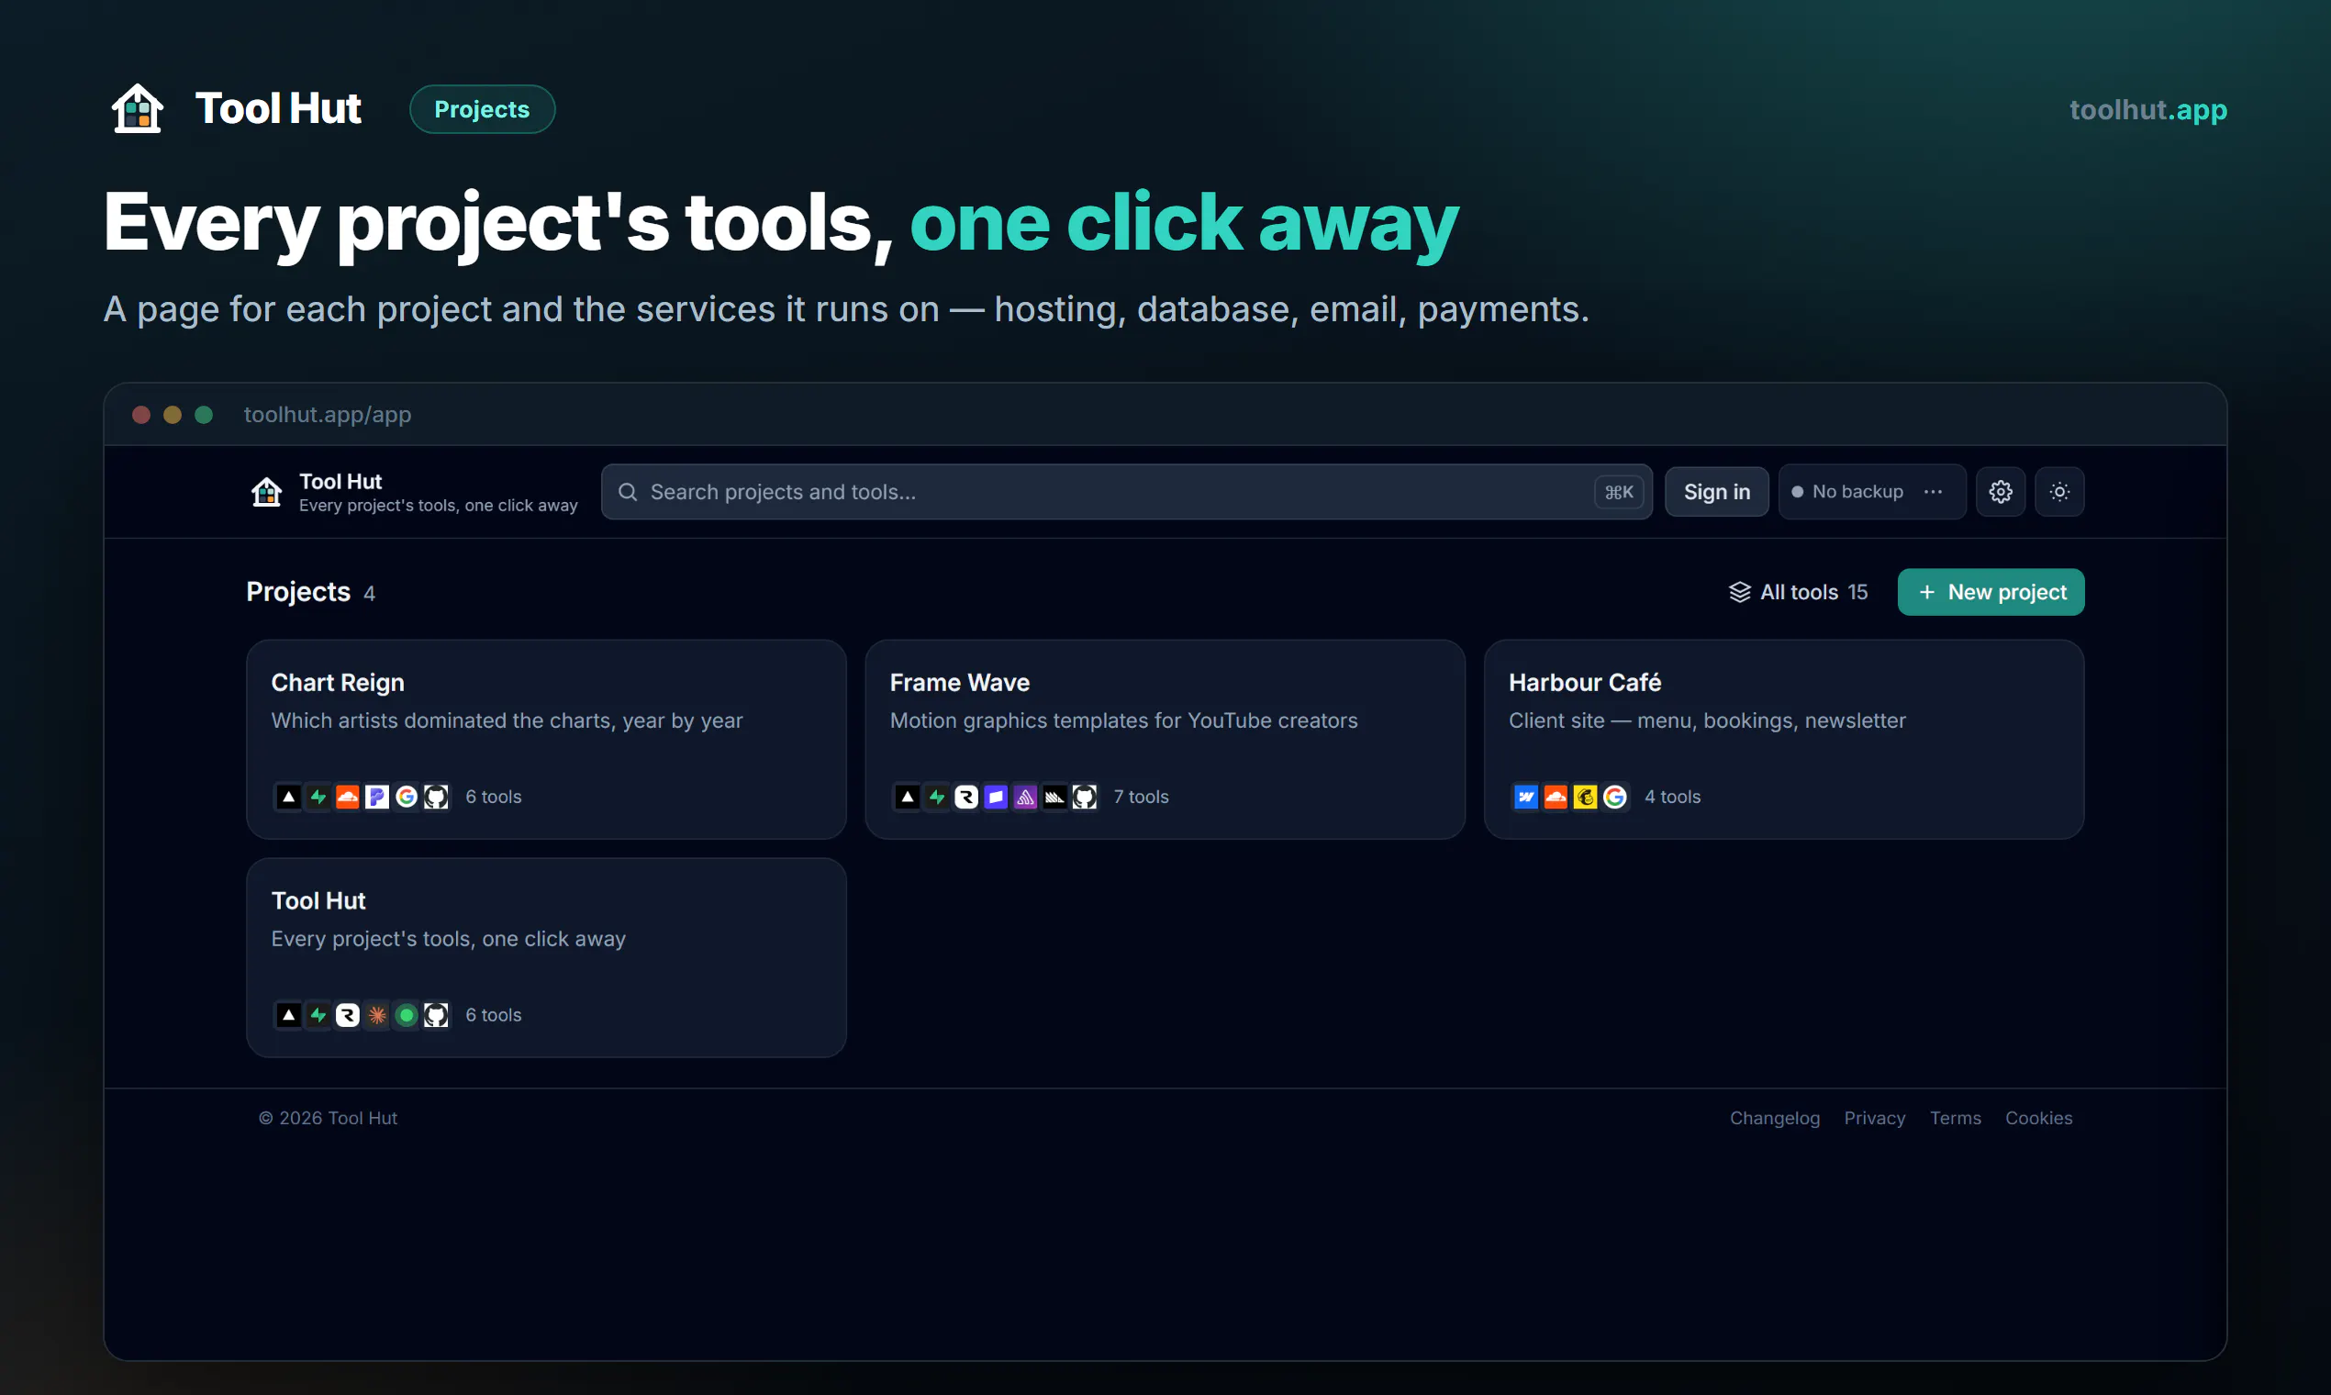
Task: Click the toolhut.app link at top right
Action: point(2147,110)
